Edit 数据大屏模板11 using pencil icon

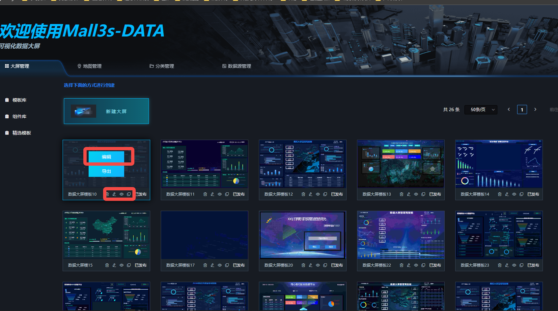tap(212, 194)
